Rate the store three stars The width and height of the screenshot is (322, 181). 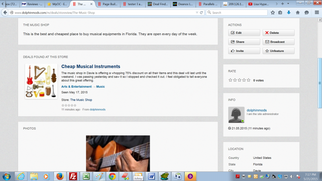point(239,80)
